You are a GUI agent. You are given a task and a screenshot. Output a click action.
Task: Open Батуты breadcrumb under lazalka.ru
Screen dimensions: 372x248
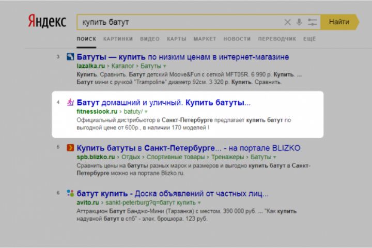click(151, 66)
